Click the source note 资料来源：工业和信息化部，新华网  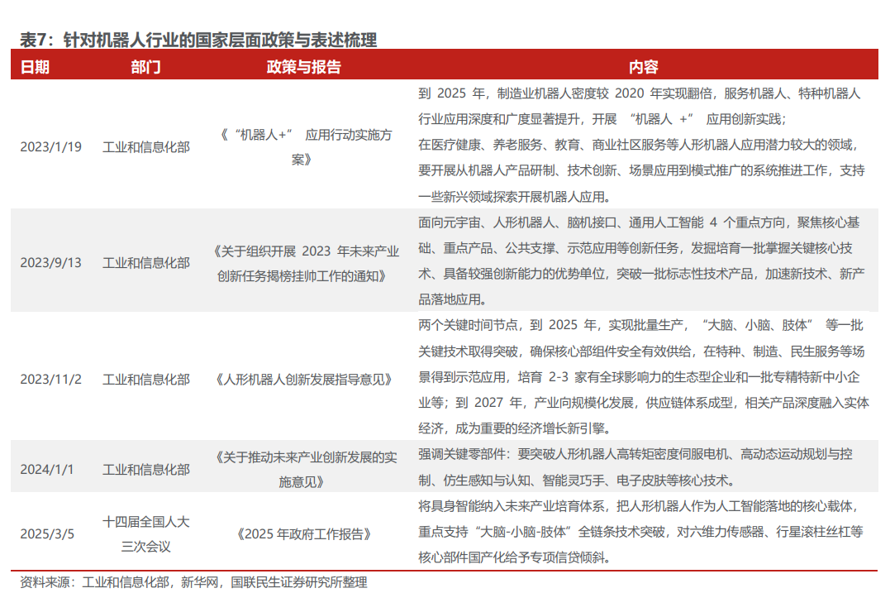click(x=193, y=582)
